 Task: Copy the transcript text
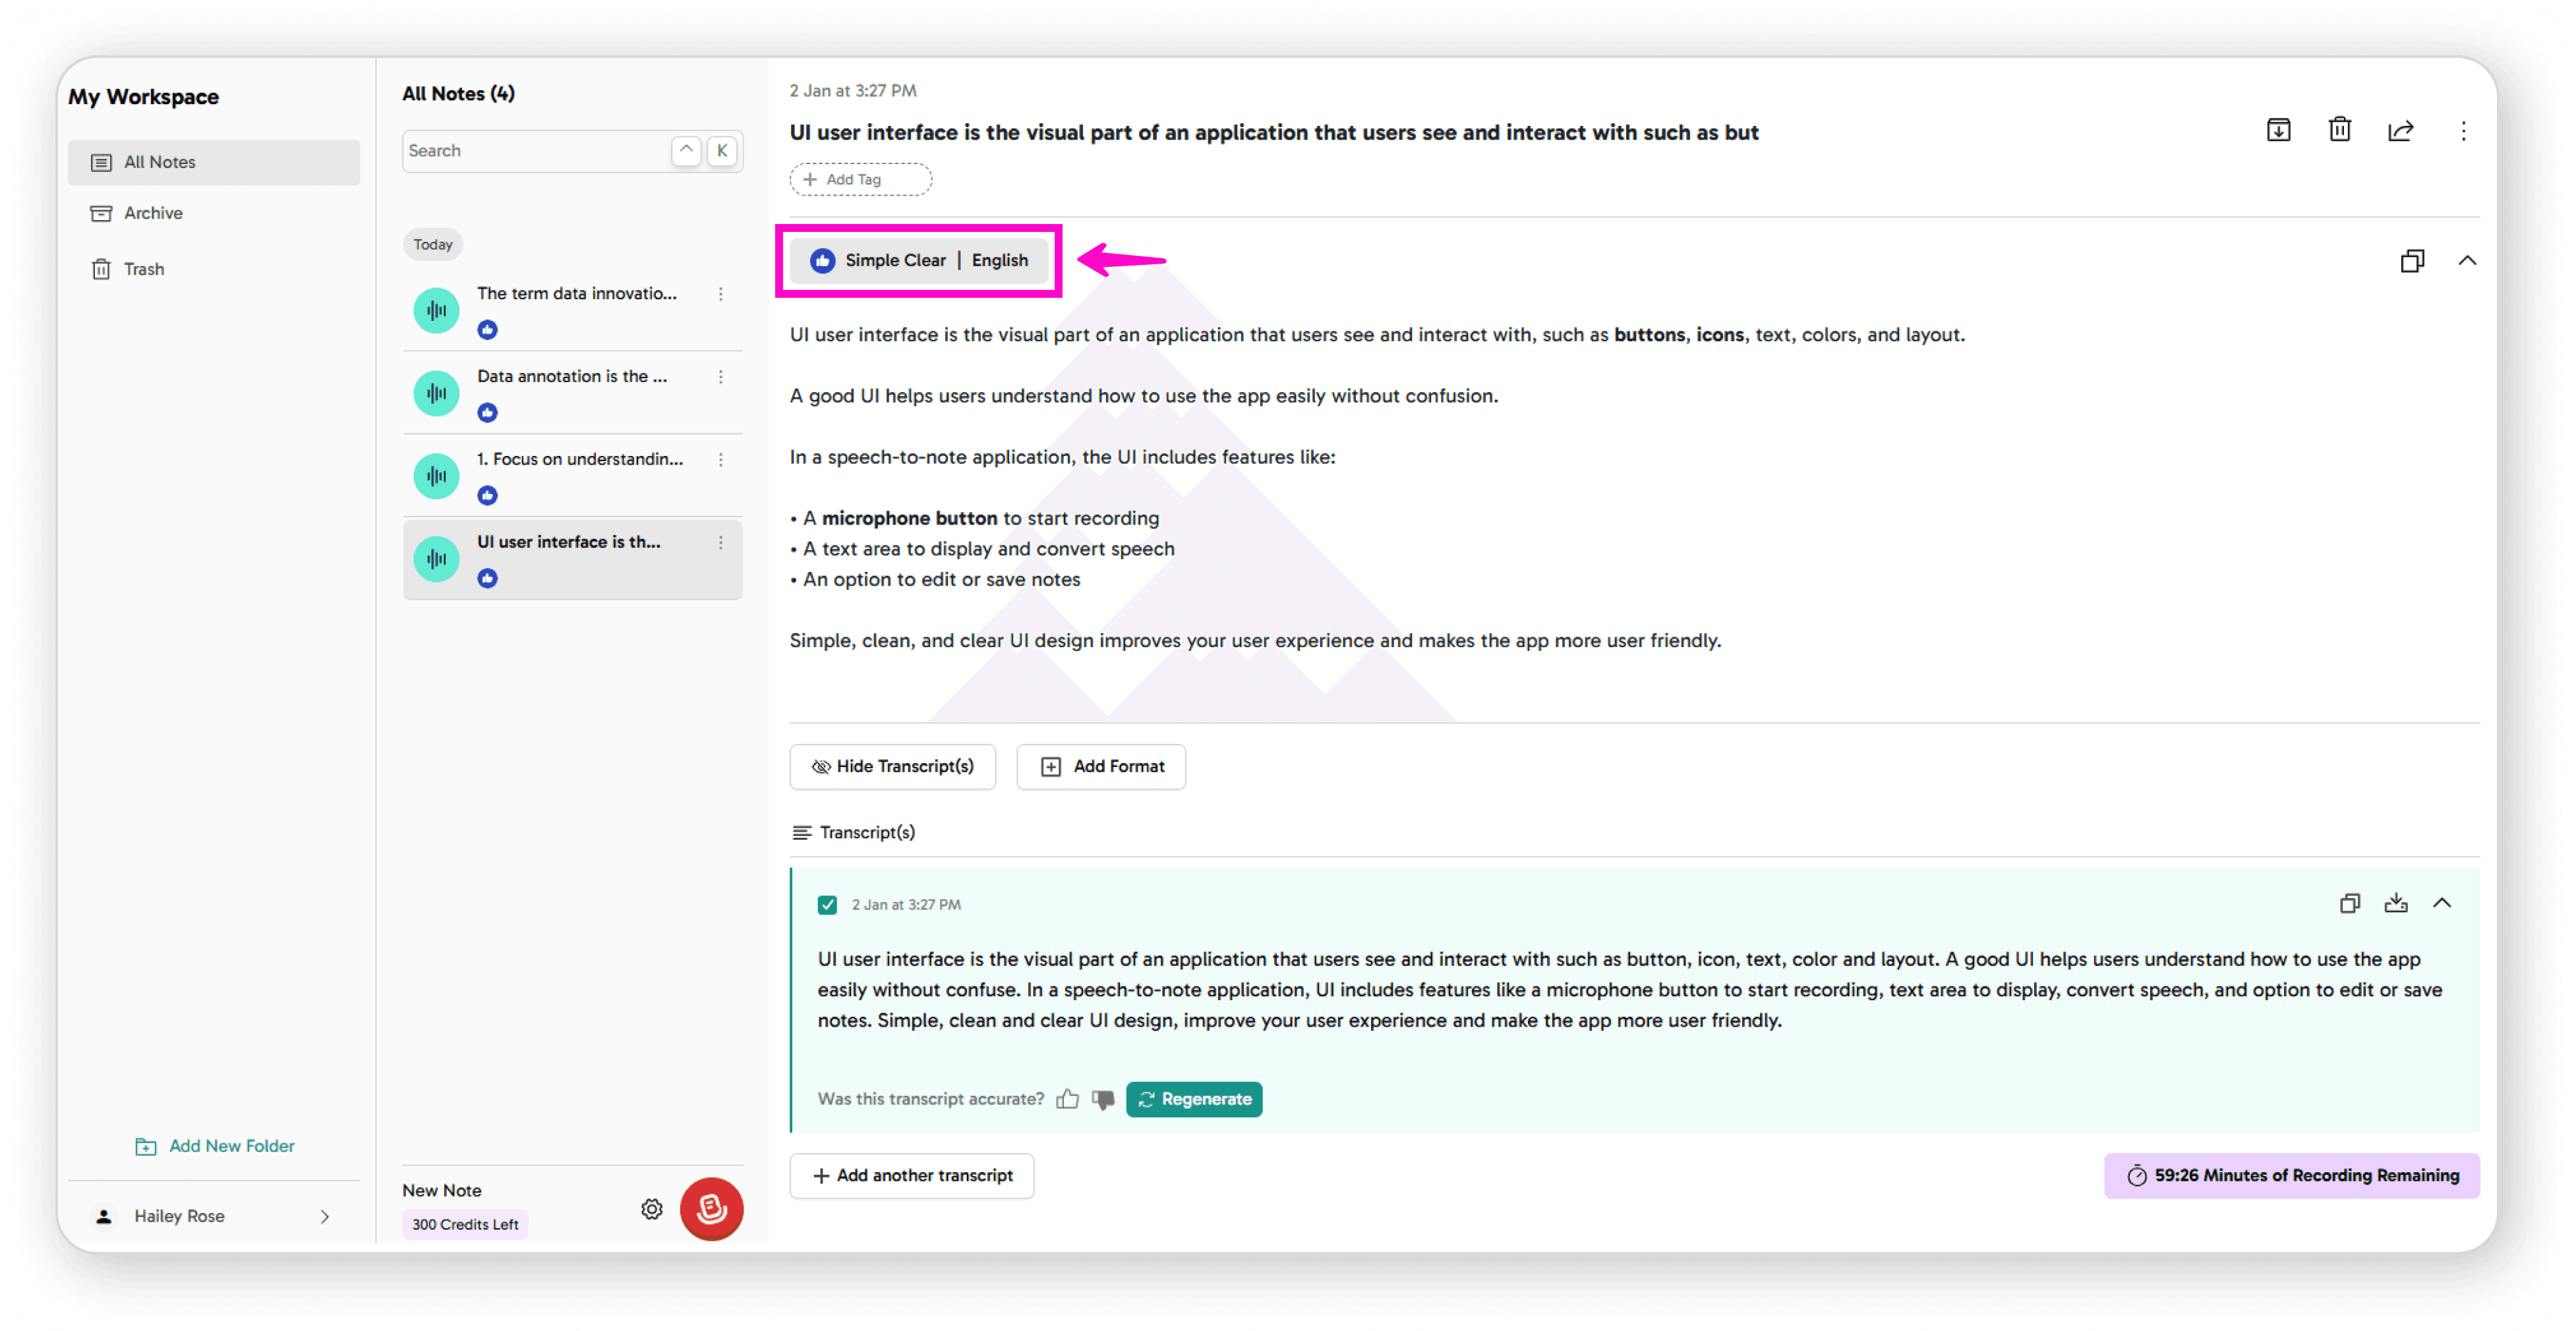pyautogui.click(x=2350, y=903)
